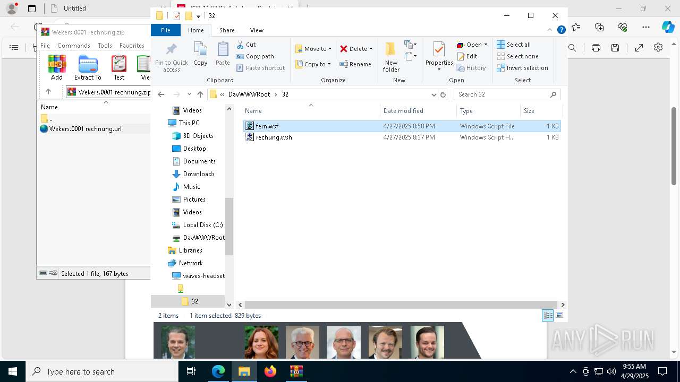Collapse the Explorer ribbon chevron
The height and width of the screenshot is (382, 680).
[550, 30]
